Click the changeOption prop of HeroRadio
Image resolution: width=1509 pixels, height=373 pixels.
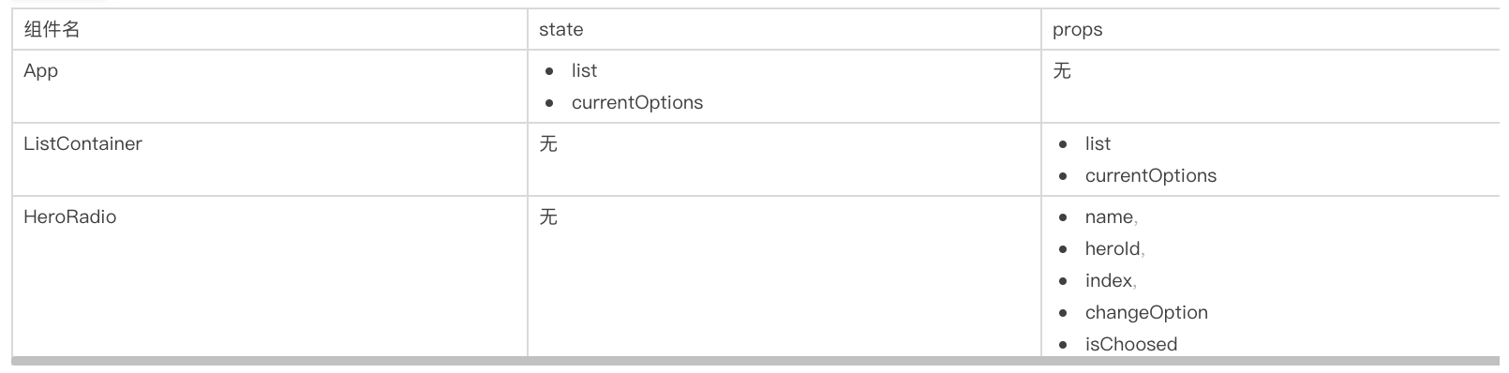click(x=1146, y=312)
